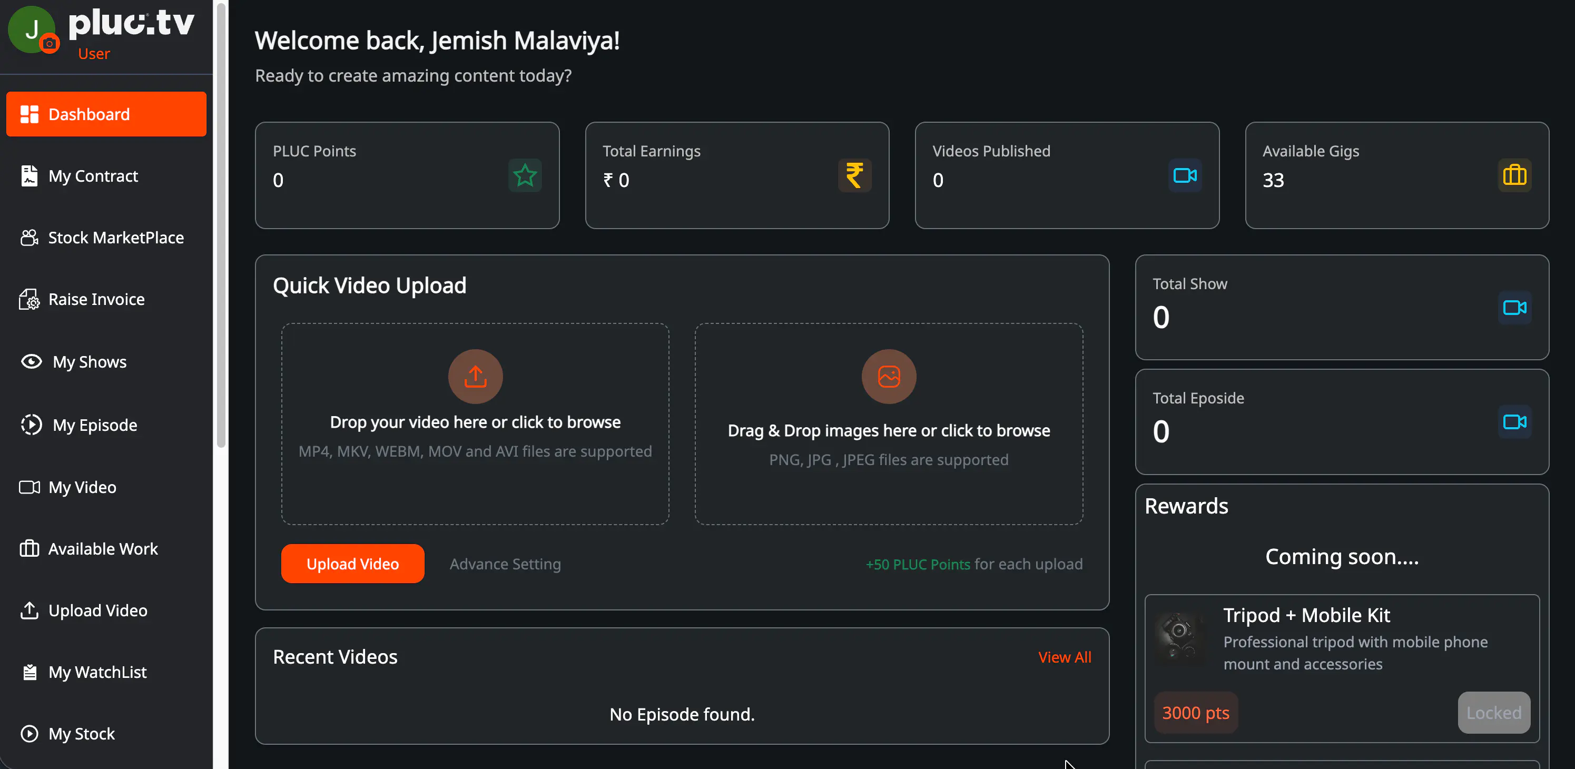1575x769 pixels.
Task: Open the Raise Invoice page
Action: 96,300
